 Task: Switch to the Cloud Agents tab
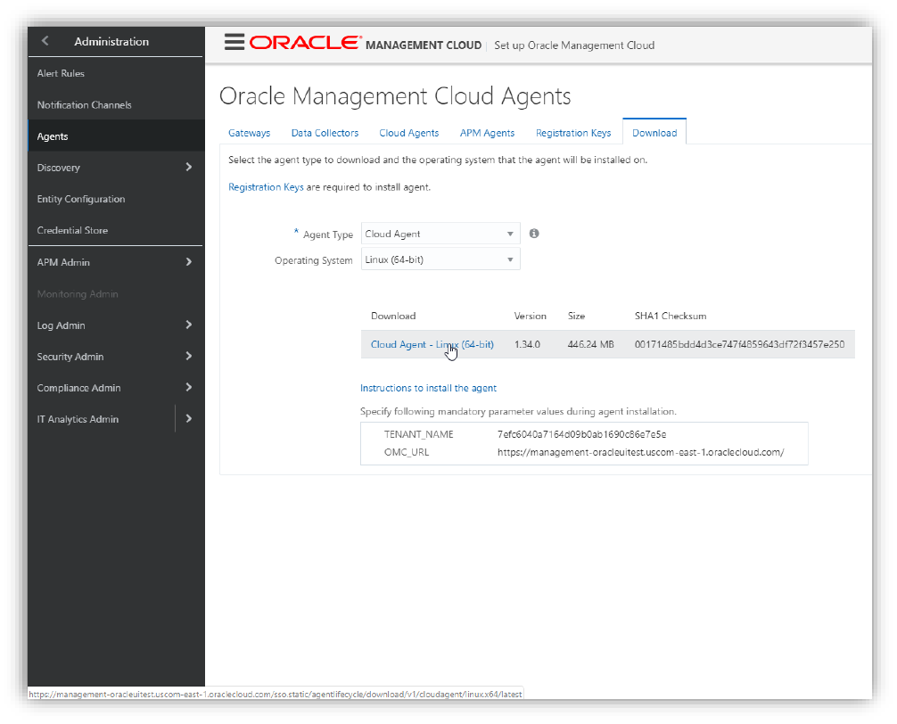point(409,133)
